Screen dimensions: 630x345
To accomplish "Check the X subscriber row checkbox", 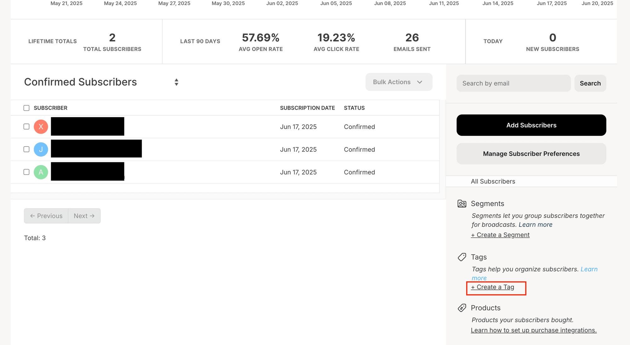I will (x=26, y=127).
